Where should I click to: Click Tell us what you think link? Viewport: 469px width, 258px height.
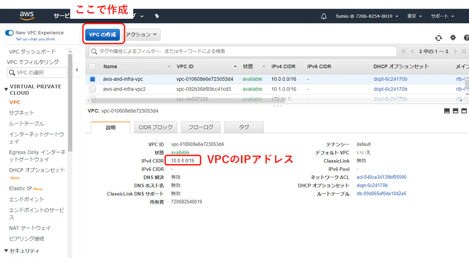tap(35, 39)
